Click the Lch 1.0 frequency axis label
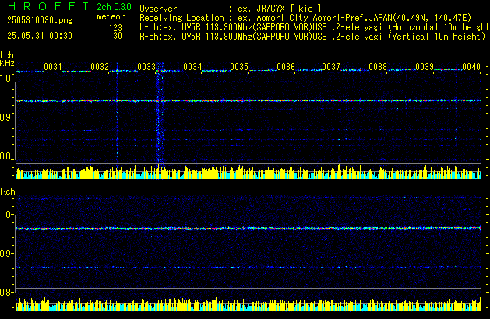490x319 pixels. coord(5,79)
